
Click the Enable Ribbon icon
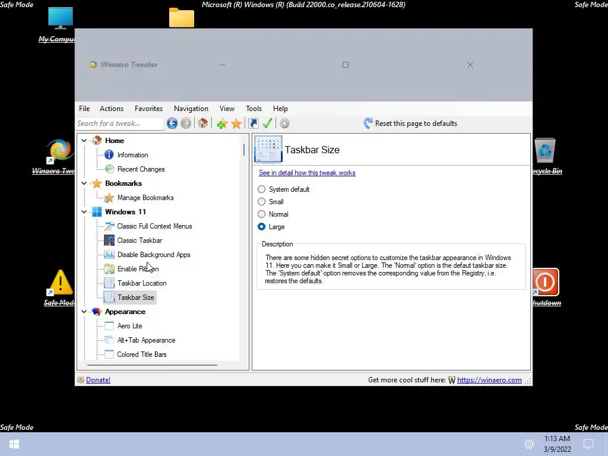[x=109, y=269]
